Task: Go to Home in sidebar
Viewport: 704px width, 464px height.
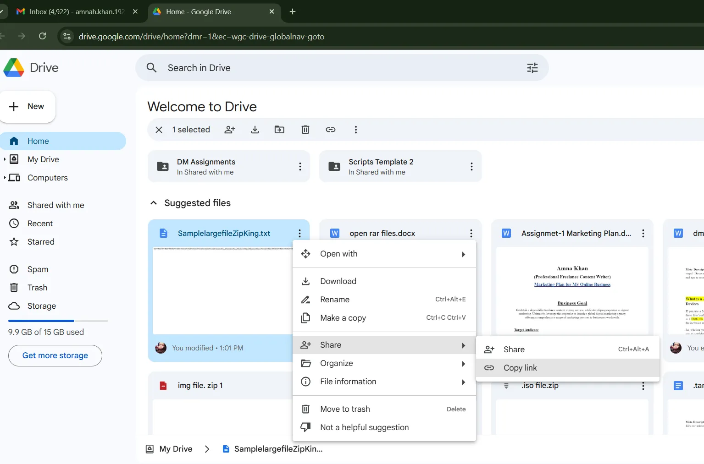Action: (x=63, y=141)
